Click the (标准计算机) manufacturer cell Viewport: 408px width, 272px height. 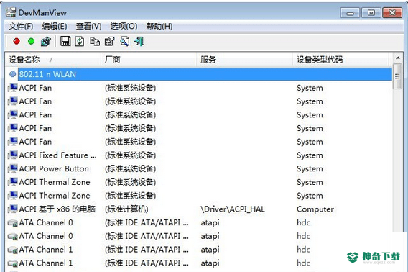pyautogui.click(x=126, y=209)
